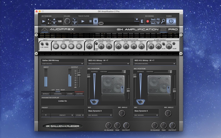This screenshot has width=221, height=138.
Task: Toggle the Limiter button
Action: click(x=79, y=94)
